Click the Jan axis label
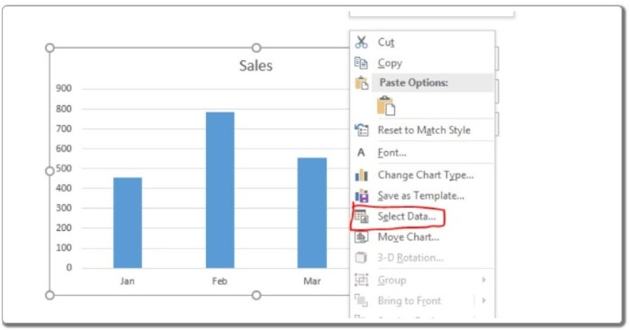Viewport: 630px width, 330px height. tap(127, 281)
